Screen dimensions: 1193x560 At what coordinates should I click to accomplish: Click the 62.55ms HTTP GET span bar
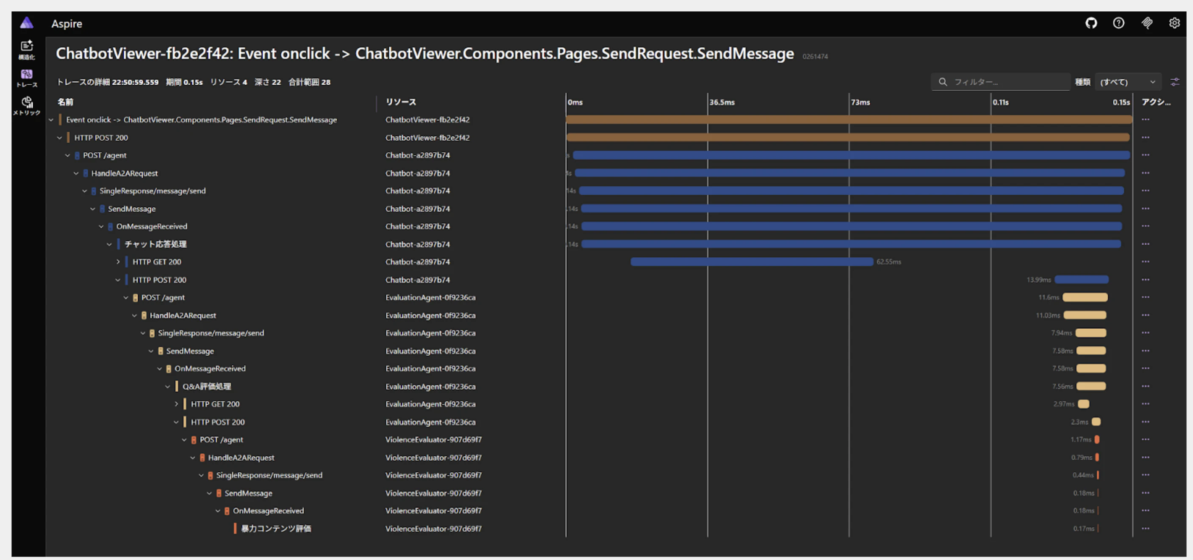[751, 262]
